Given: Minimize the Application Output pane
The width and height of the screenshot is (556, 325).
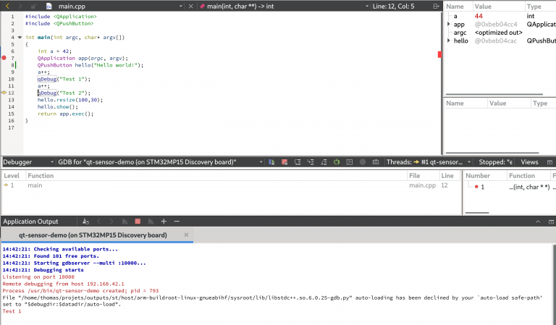Looking at the screenshot, I should tap(538, 221).
